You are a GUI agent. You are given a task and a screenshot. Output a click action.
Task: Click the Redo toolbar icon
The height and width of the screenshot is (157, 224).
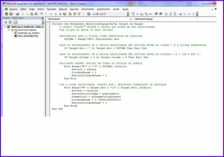point(46,14)
